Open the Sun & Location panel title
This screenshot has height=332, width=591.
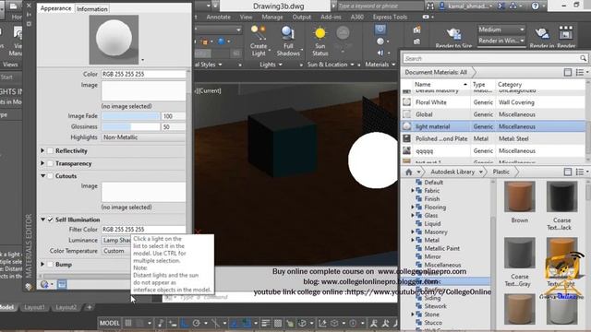(x=331, y=65)
